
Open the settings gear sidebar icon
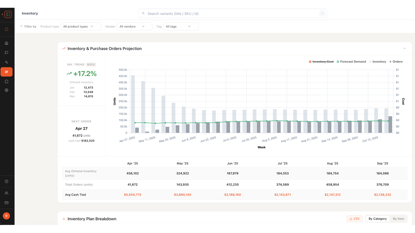[x=6, y=90]
